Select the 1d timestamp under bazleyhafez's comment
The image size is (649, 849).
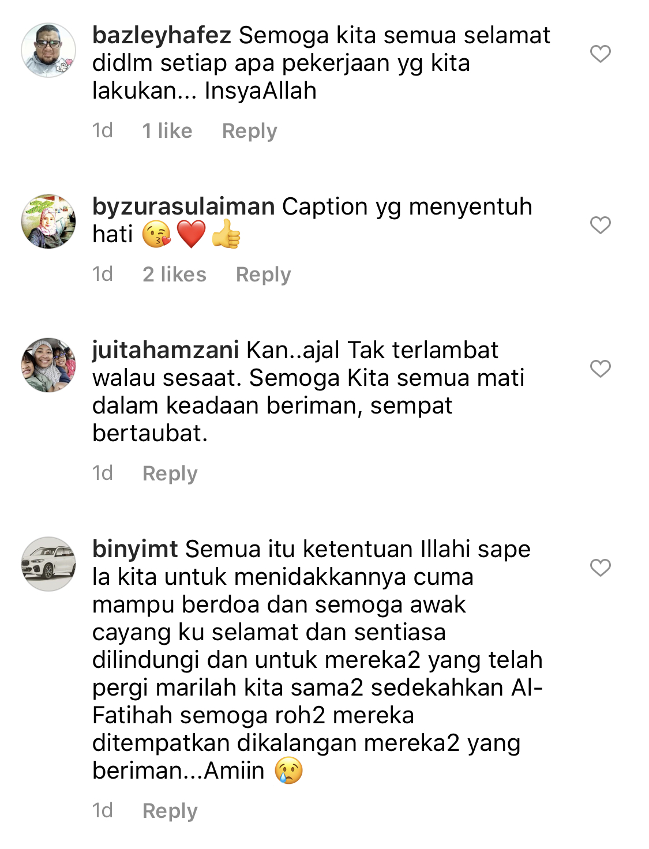tap(103, 131)
